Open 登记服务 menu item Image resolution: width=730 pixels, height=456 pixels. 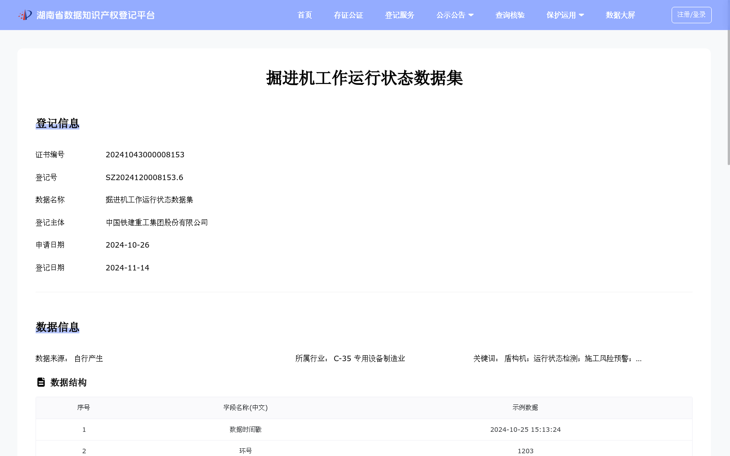[x=400, y=15]
